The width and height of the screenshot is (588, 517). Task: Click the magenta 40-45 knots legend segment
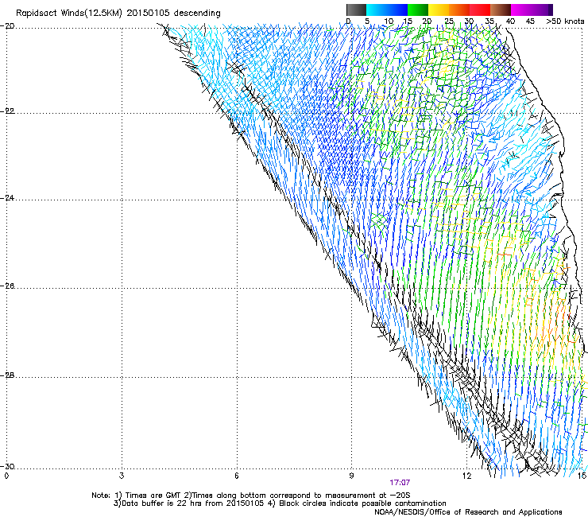521,10
